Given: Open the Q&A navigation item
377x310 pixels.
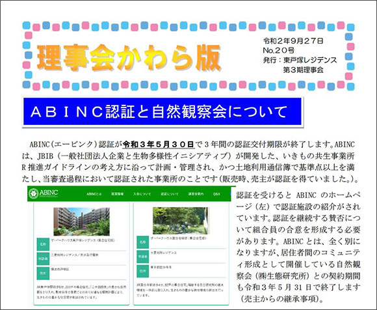Looking at the screenshot, I should (x=216, y=194).
